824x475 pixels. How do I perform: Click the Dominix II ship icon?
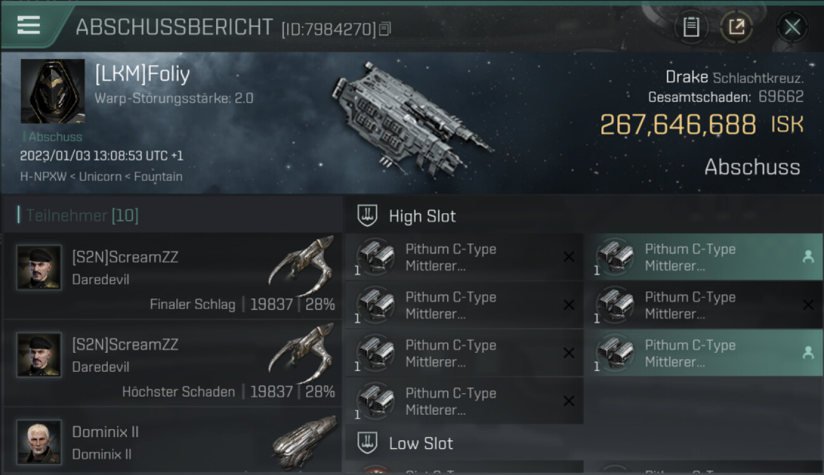click(x=304, y=440)
